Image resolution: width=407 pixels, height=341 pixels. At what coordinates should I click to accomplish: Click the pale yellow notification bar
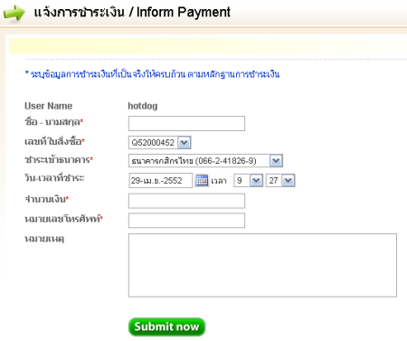click(208, 46)
